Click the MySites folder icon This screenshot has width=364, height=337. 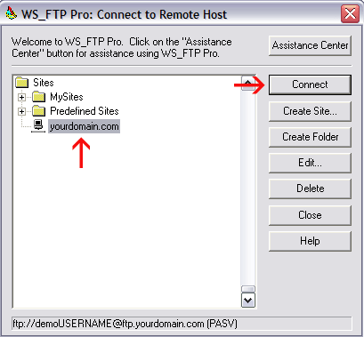click(39, 97)
